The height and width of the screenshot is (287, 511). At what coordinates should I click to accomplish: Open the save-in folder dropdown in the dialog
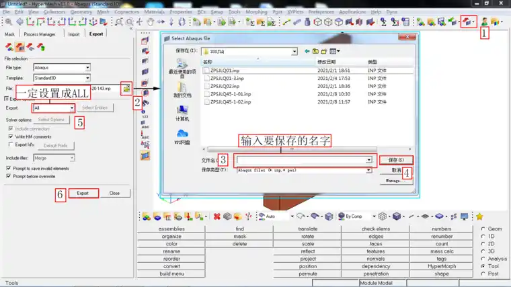click(x=294, y=52)
